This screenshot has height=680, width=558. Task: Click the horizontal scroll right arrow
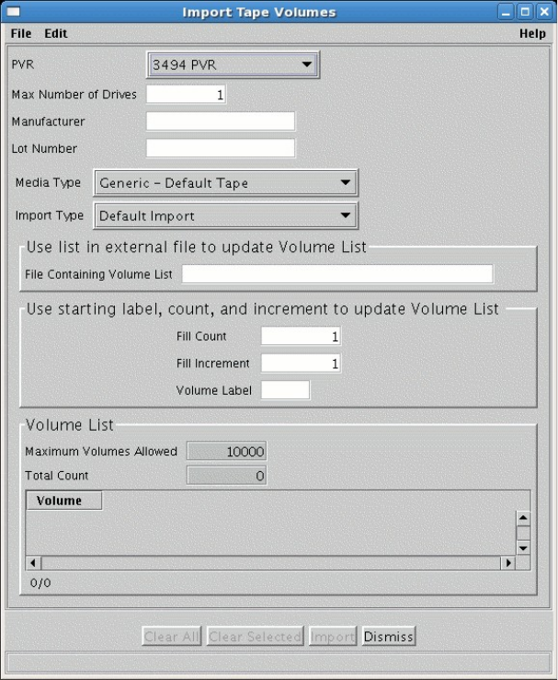[508, 563]
